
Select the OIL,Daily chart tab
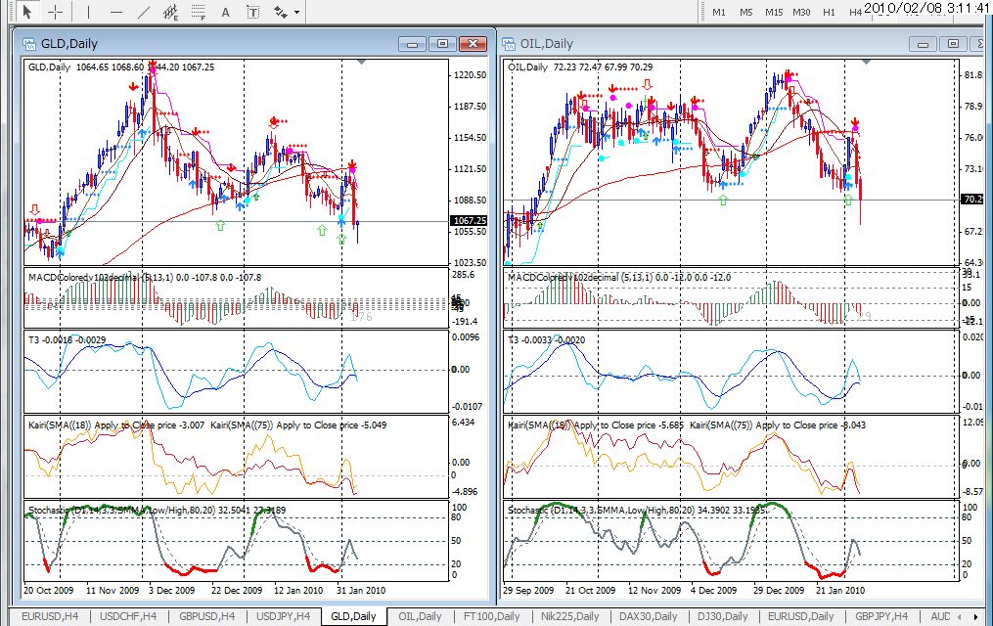(x=420, y=616)
